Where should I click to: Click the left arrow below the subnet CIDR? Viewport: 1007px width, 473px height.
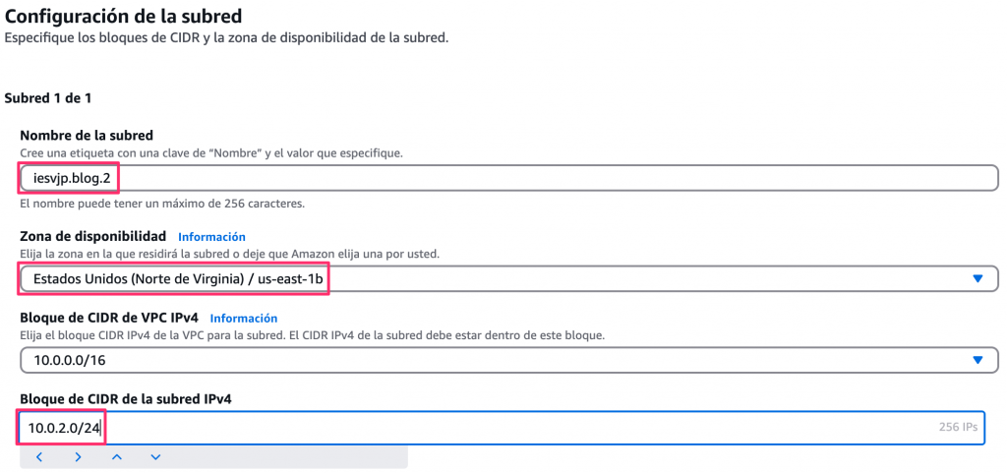click(x=39, y=457)
